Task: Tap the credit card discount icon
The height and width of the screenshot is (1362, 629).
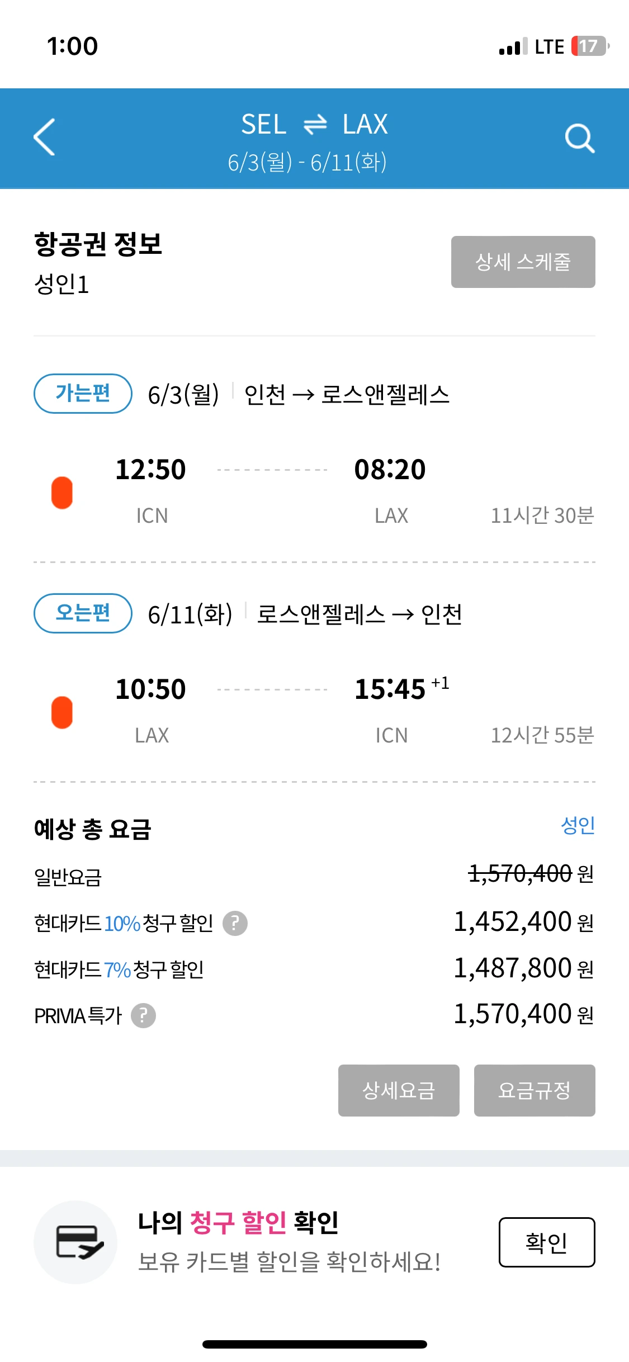Action: pyautogui.click(x=75, y=1242)
